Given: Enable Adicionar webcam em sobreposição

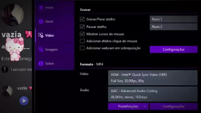Looking at the screenshot, I should (x=82, y=48).
